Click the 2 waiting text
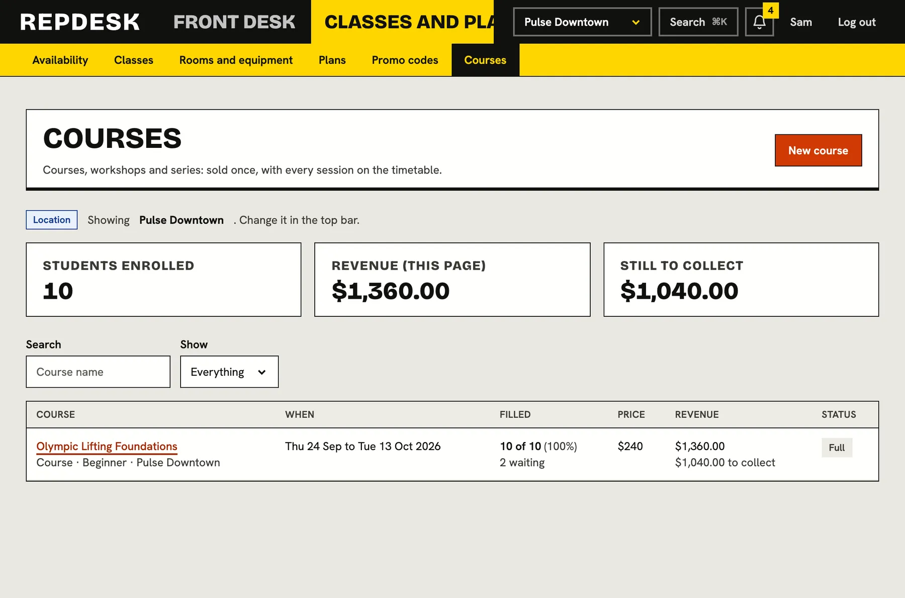Screen dimensions: 905x598 coord(522,463)
